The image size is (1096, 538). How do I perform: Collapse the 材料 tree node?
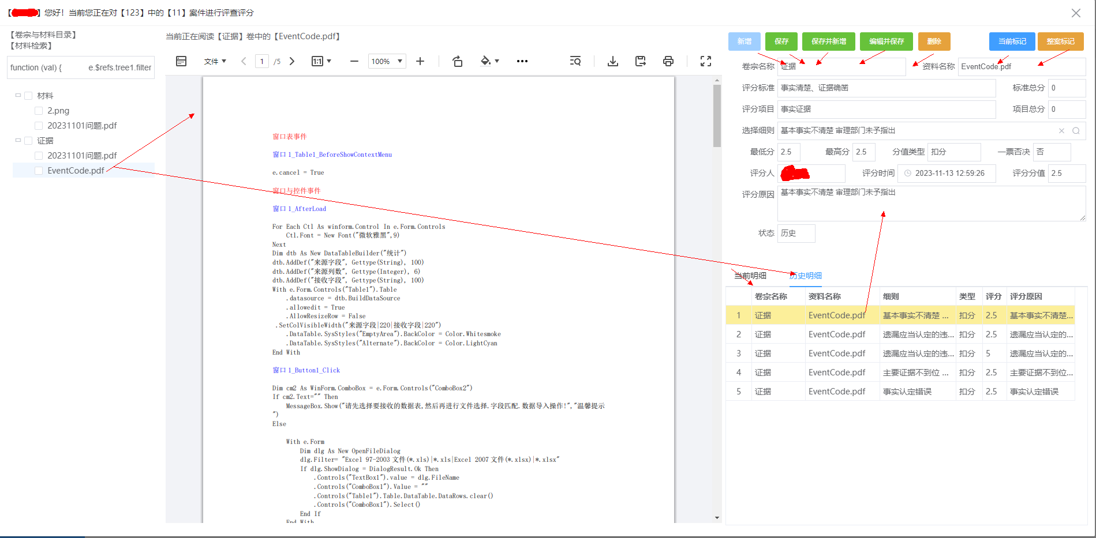click(18, 95)
